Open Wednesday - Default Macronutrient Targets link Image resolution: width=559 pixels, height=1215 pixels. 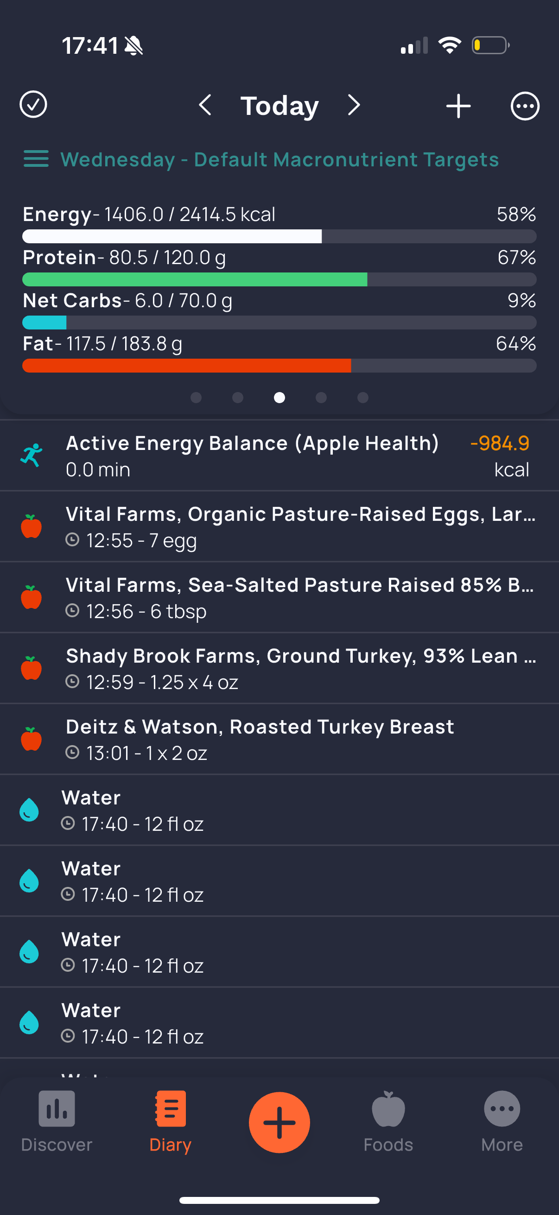(279, 159)
